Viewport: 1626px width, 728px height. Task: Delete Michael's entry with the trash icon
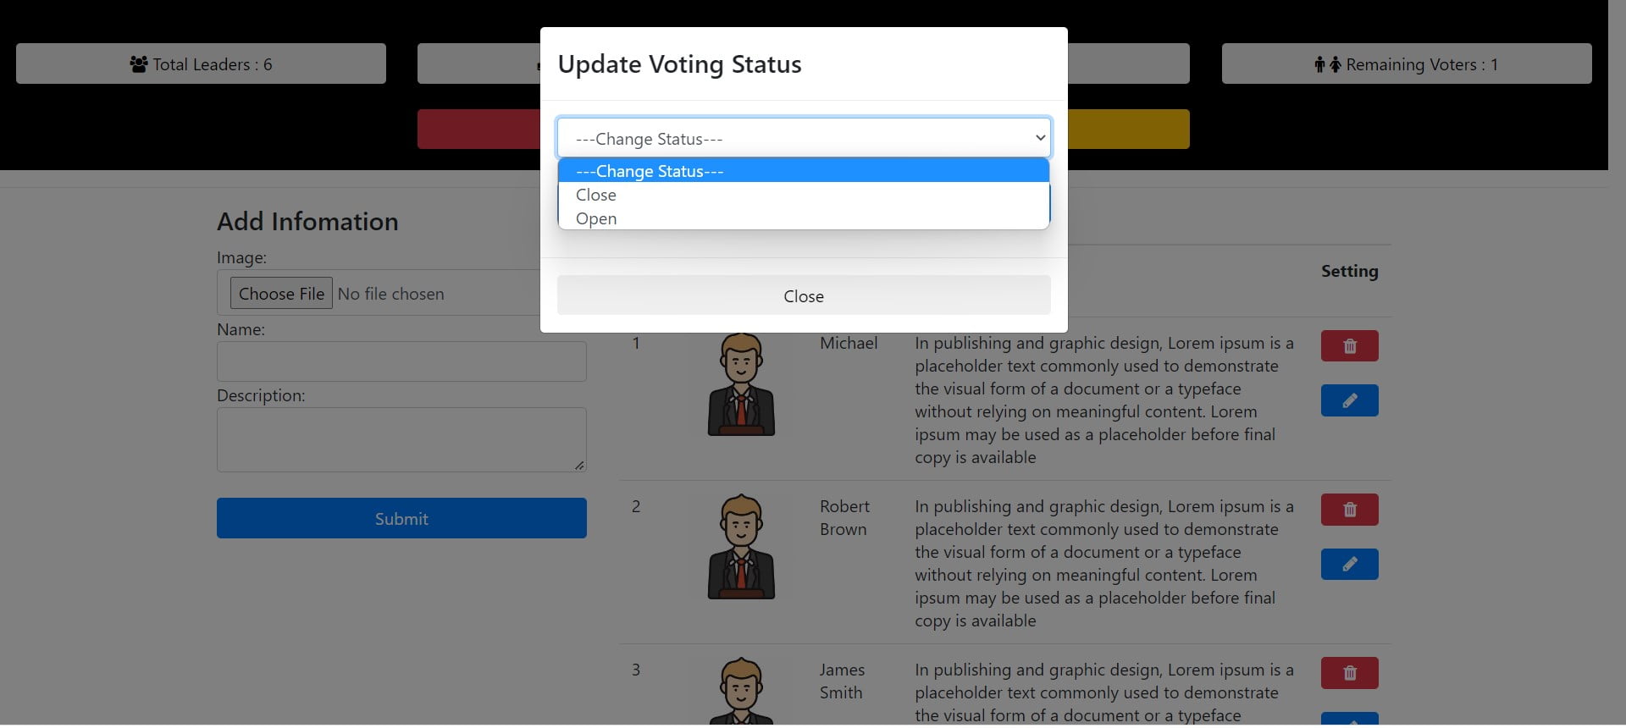click(1349, 346)
